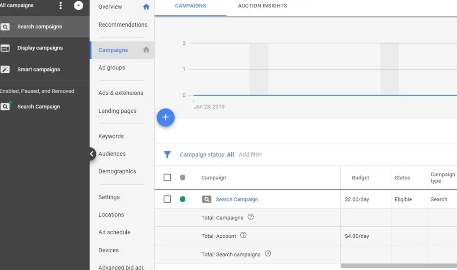Select Display campaigns in the left sidebar

(40, 48)
